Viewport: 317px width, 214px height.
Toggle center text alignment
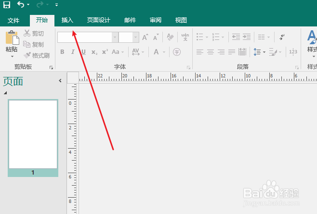click(x=211, y=52)
